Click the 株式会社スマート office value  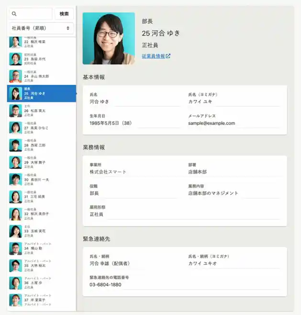pos(108,172)
